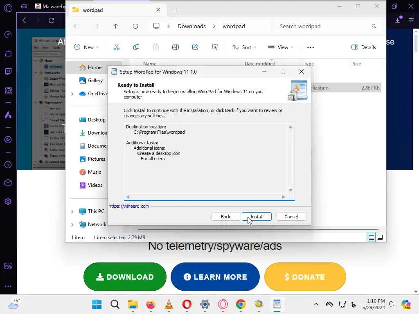Open Firefox from taskbar
Image resolution: width=419 pixels, height=314 pixels.
tap(151, 304)
